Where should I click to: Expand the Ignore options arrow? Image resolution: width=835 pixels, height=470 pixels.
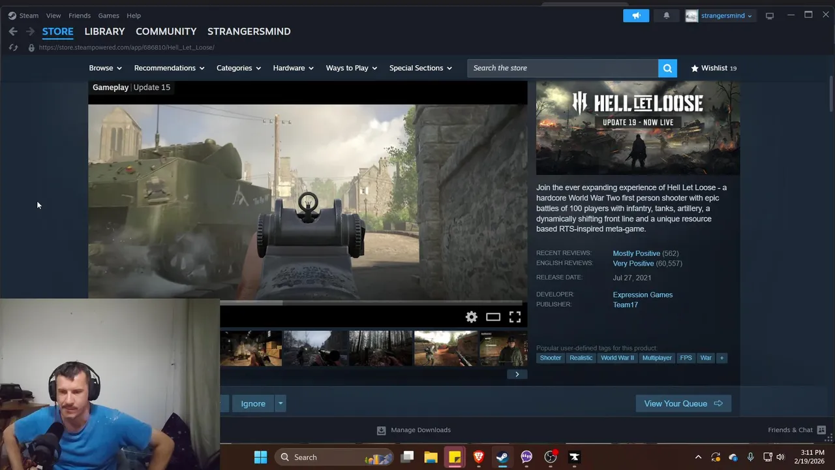click(281, 403)
